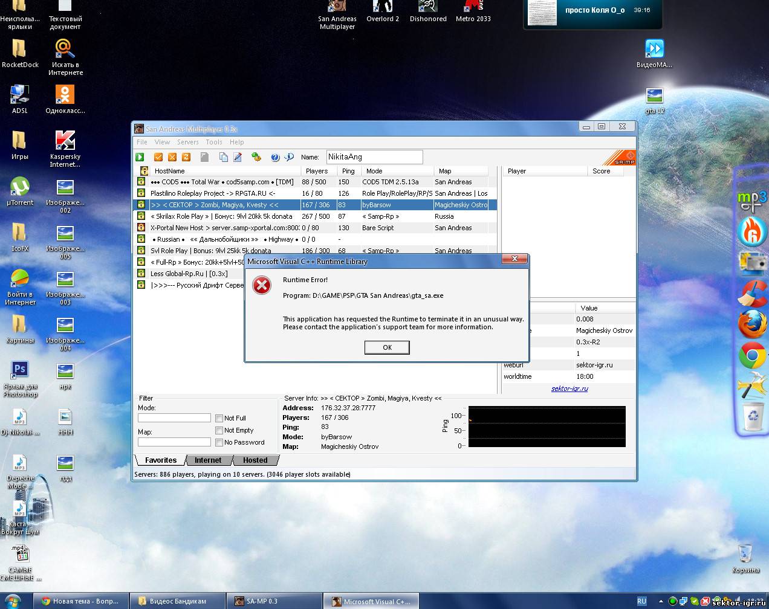Image resolution: width=769 pixels, height=609 pixels.
Task: Click the Name input field with NikitaAng
Action: click(x=374, y=157)
